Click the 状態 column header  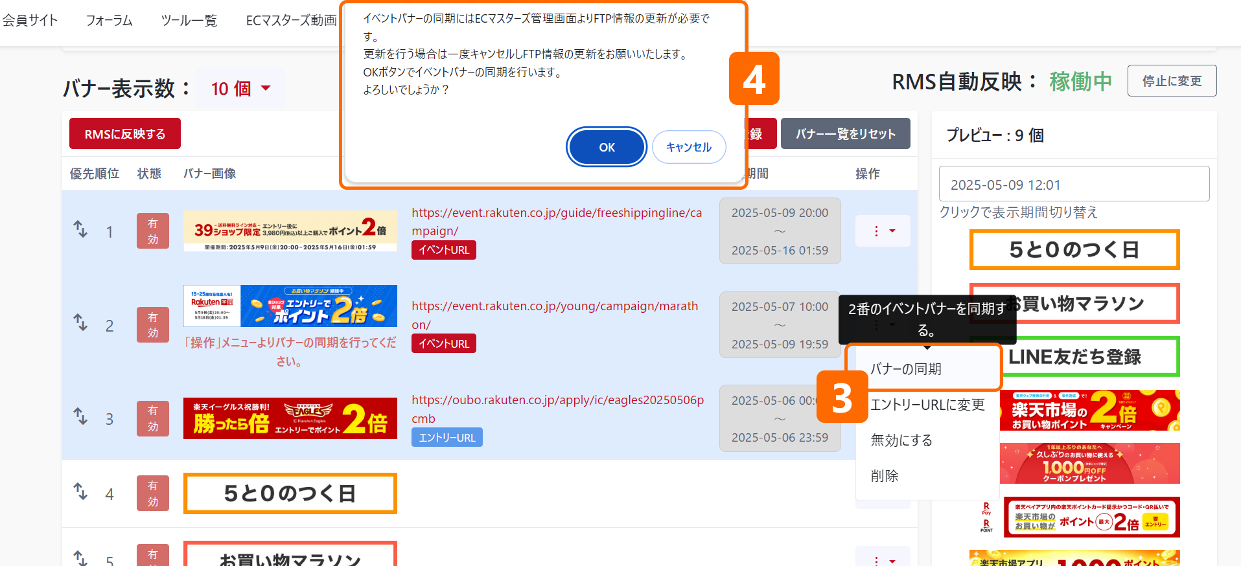149,174
